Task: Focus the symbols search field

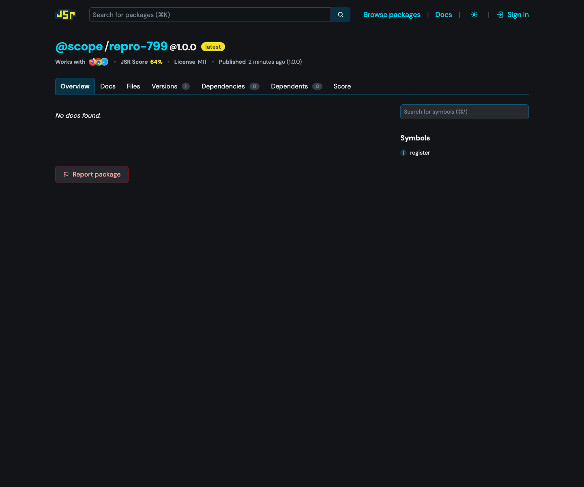Action: click(x=464, y=112)
